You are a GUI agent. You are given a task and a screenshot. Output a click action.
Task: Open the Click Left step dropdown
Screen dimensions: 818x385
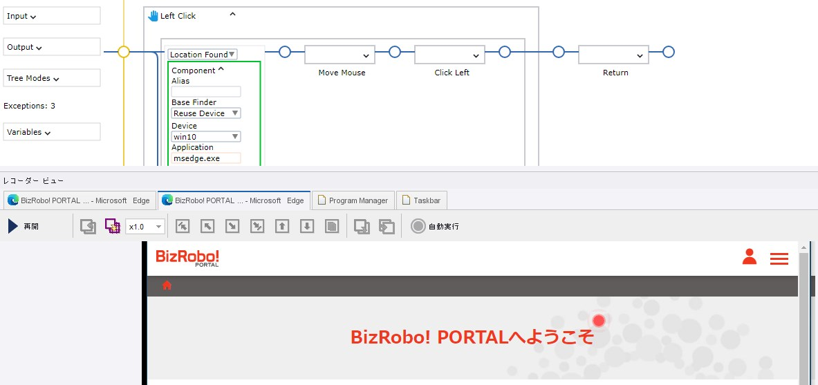pyautogui.click(x=449, y=55)
